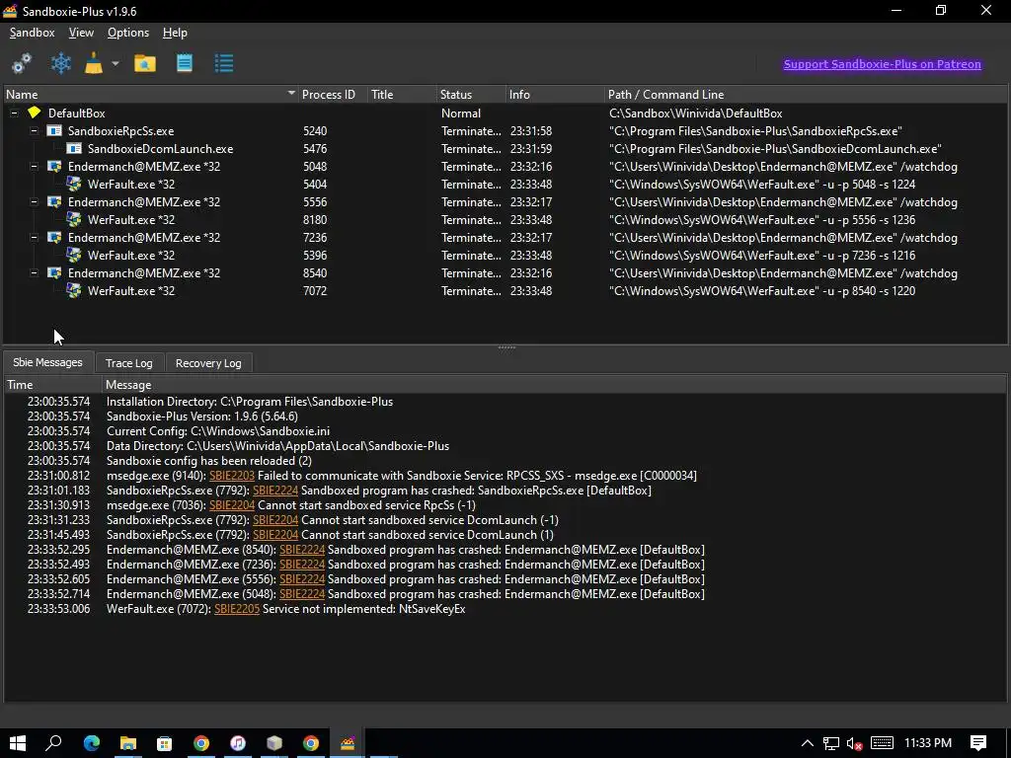
Task: Click the yellow folder browse icon in toolbar
Action: pos(145,63)
